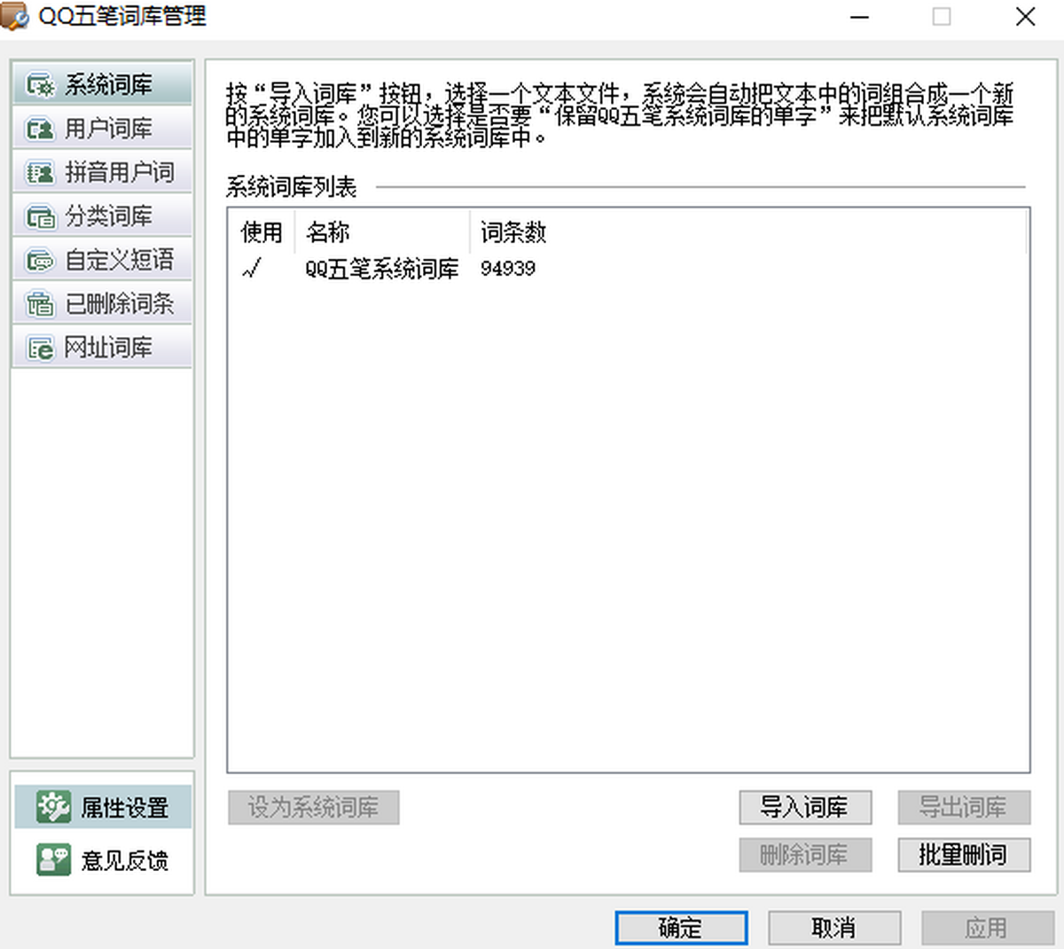Click the 系统词库 sidebar icon
Image resolution: width=1064 pixels, height=949 pixels.
pos(40,85)
